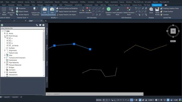Click Add to Surface as Breakline

pyautogui.click(x=67, y=8)
